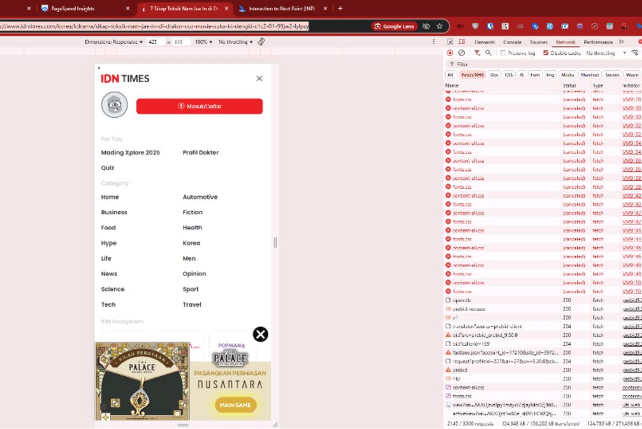Open the Korea category link
642x429 pixels.
[x=191, y=243]
